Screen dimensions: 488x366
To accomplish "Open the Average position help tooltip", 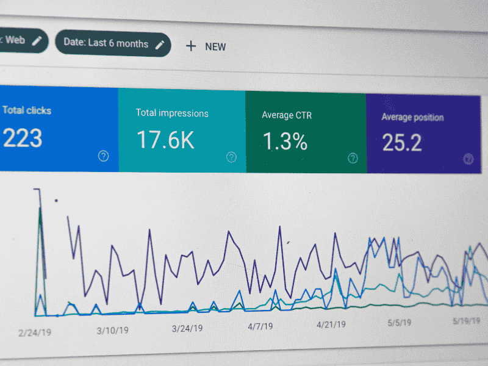I will (467, 160).
